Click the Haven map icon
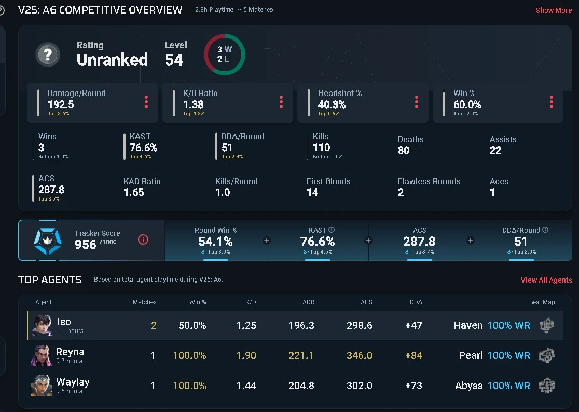 (x=546, y=325)
